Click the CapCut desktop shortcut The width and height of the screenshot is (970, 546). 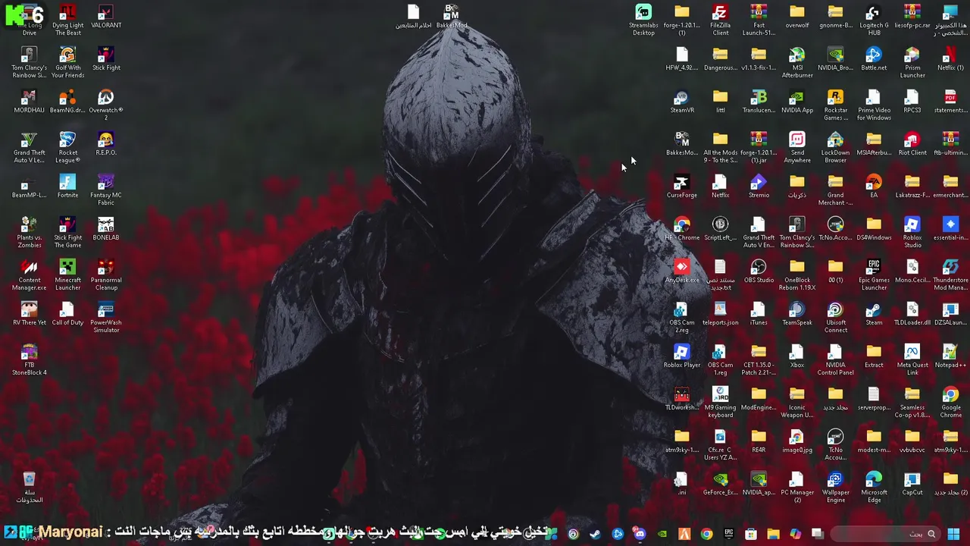pos(912,484)
